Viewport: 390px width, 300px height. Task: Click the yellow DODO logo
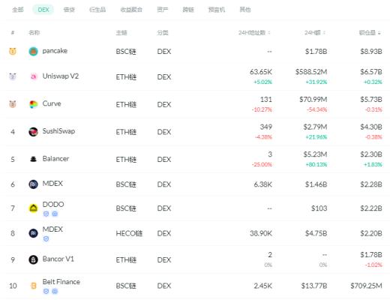33,208
